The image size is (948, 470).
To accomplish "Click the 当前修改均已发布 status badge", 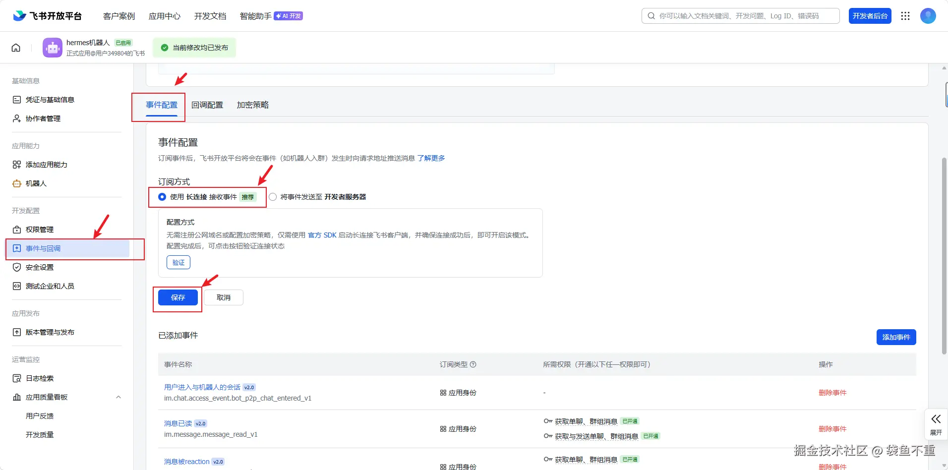I will pyautogui.click(x=194, y=48).
